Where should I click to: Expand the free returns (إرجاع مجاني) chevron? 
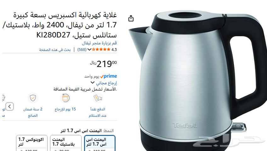coord(93,83)
